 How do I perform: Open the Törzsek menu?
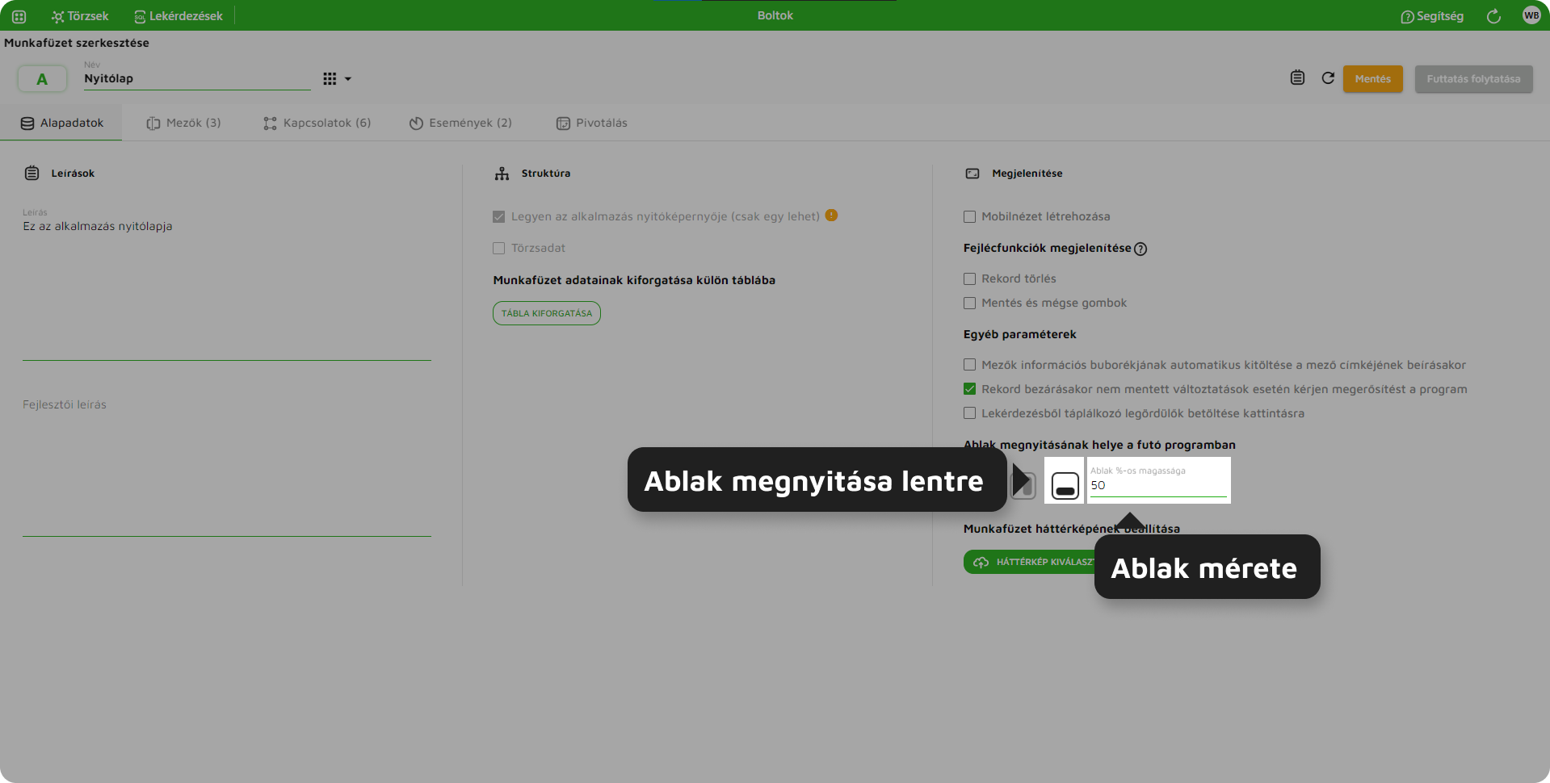coord(80,16)
